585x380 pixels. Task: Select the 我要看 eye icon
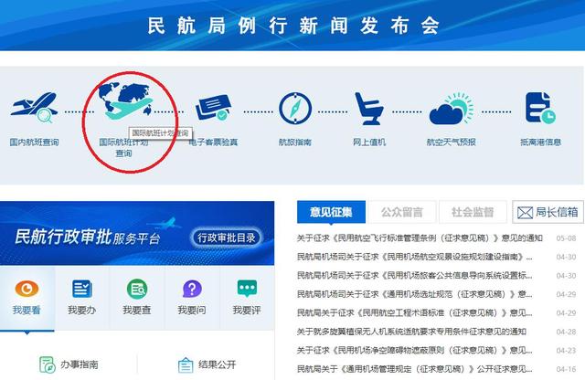click(27, 289)
